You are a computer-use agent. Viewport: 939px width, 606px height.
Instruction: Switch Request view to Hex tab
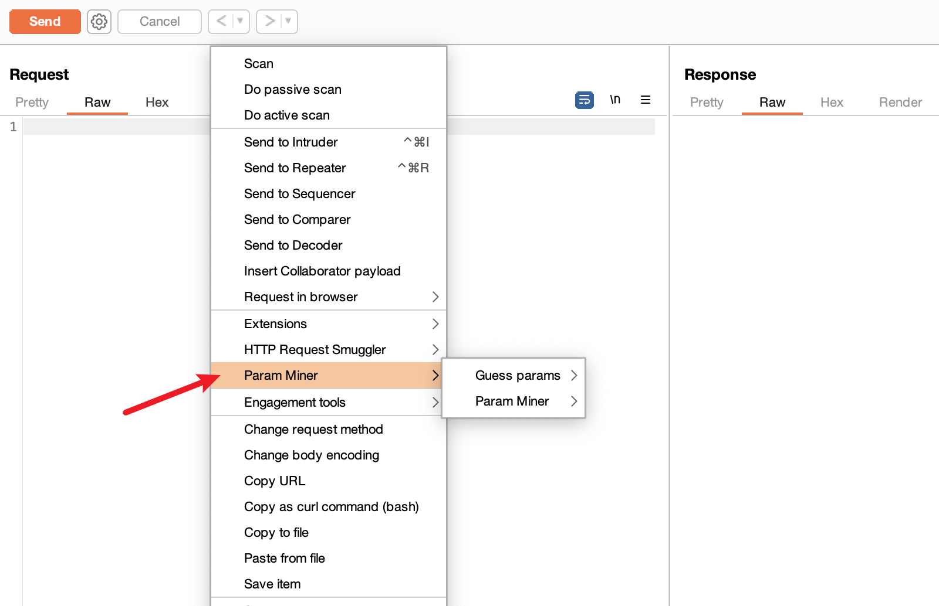(157, 102)
